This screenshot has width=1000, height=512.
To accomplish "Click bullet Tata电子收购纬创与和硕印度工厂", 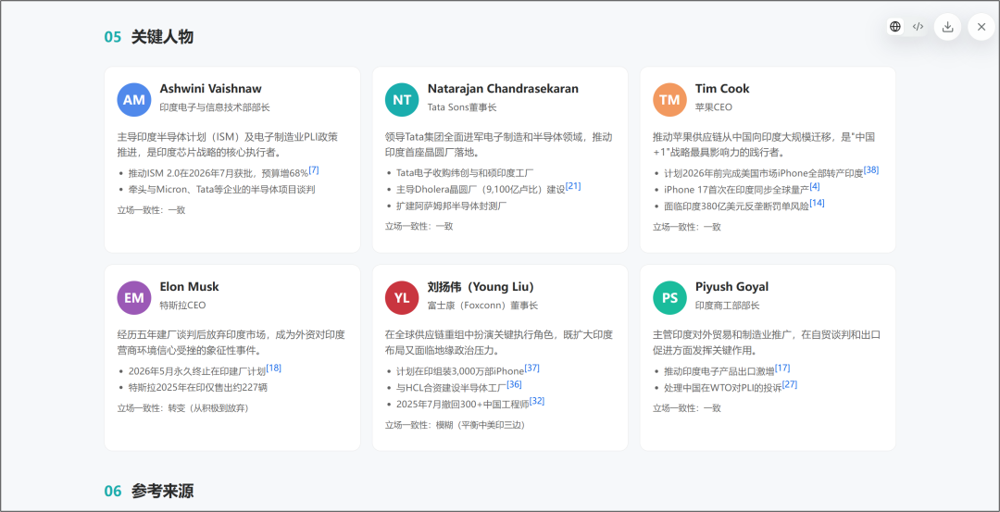I will tap(465, 173).
